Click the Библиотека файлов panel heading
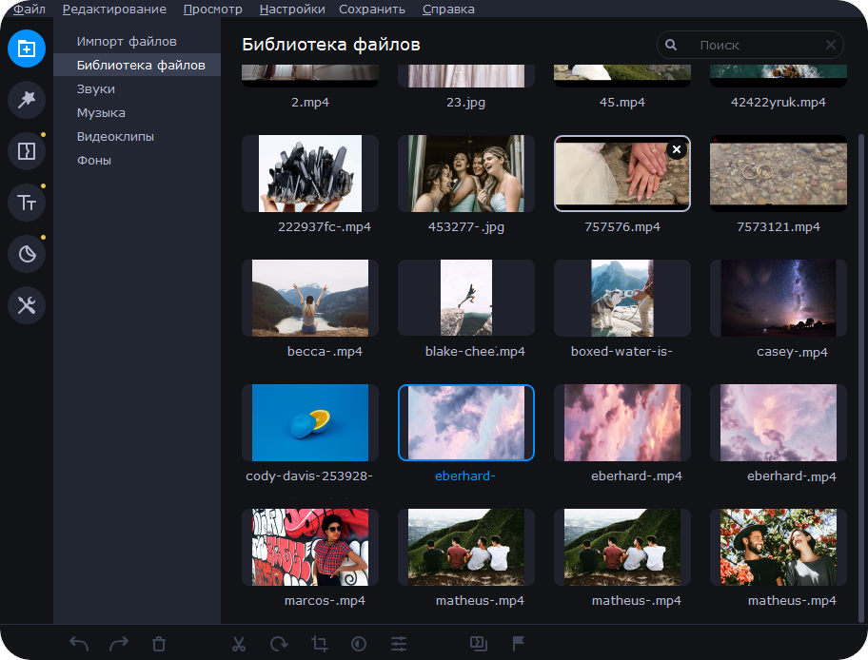Screen dimensions: 868x660 pos(331,45)
